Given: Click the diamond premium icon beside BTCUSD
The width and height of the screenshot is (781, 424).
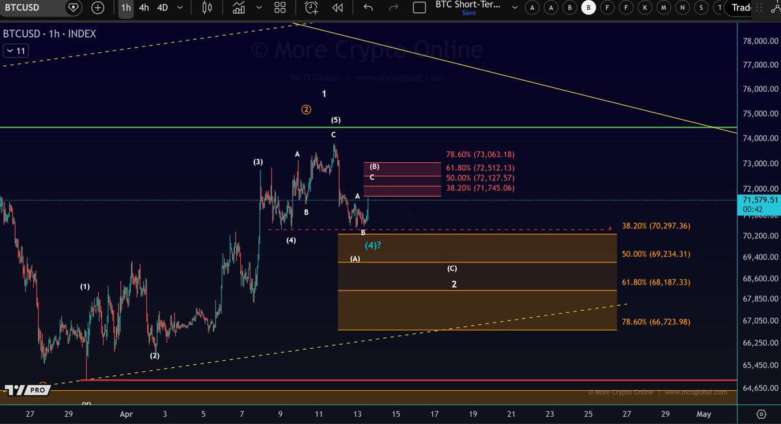Looking at the screenshot, I should [73, 8].
